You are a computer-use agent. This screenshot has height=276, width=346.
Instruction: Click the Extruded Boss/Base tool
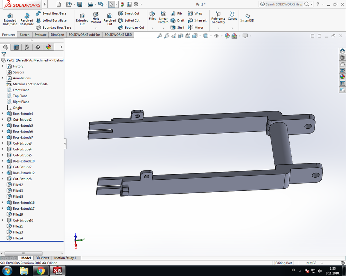click(x=10, y=19)
